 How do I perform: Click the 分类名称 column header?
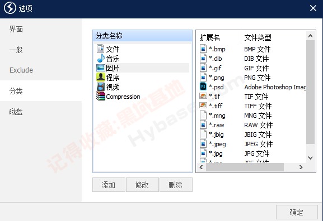142,36
